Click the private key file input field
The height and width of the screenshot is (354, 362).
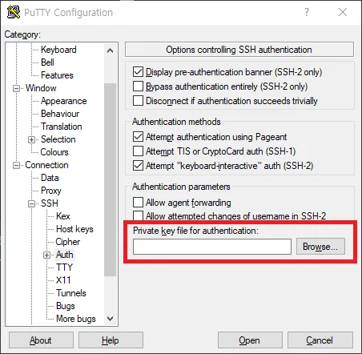click(x=212, y=247)
